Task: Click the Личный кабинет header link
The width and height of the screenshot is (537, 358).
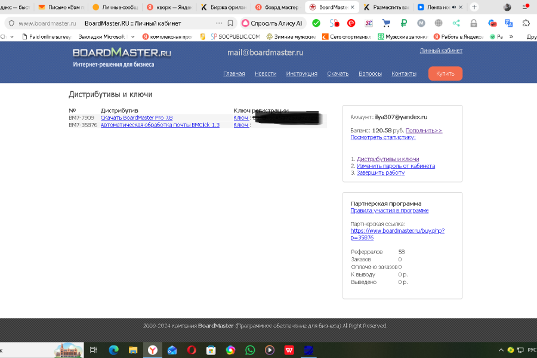Action: (441, 51)
